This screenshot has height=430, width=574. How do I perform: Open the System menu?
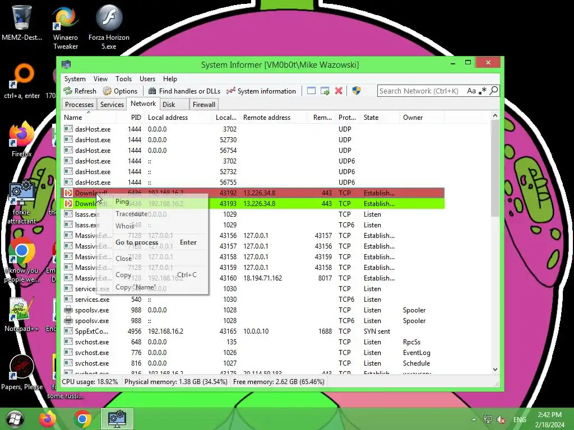(x=75, y=79)
